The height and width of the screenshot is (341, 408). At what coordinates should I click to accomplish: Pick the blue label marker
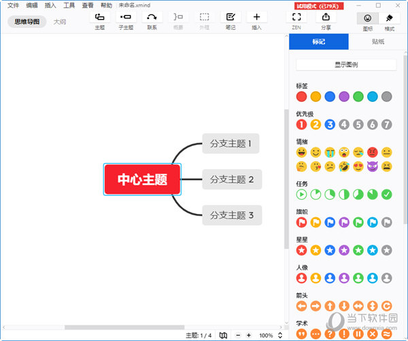coord(330,96)
